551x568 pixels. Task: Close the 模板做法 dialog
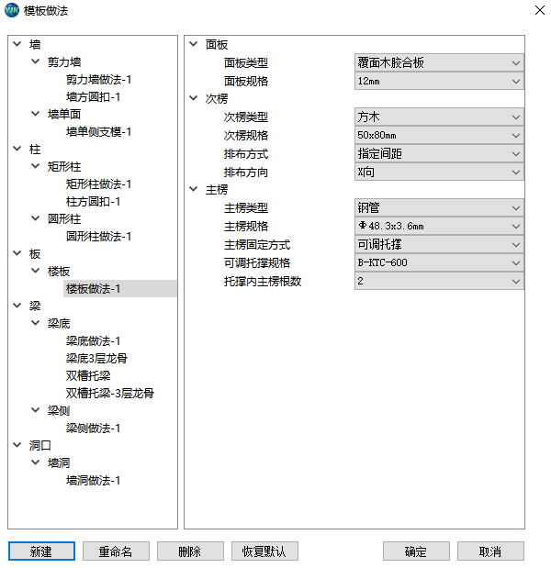click(540, 10)
